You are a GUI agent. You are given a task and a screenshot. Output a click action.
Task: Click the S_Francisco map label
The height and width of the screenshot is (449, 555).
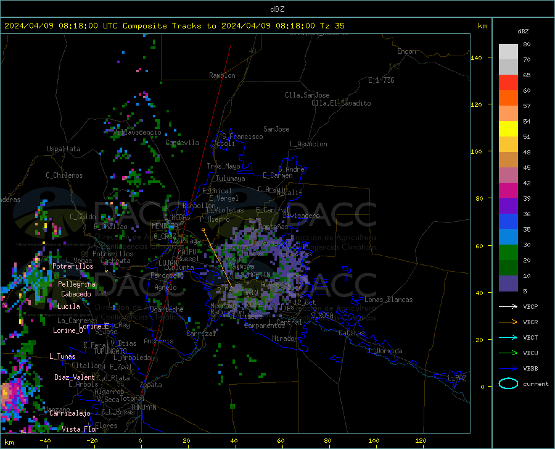pos(242,136)
